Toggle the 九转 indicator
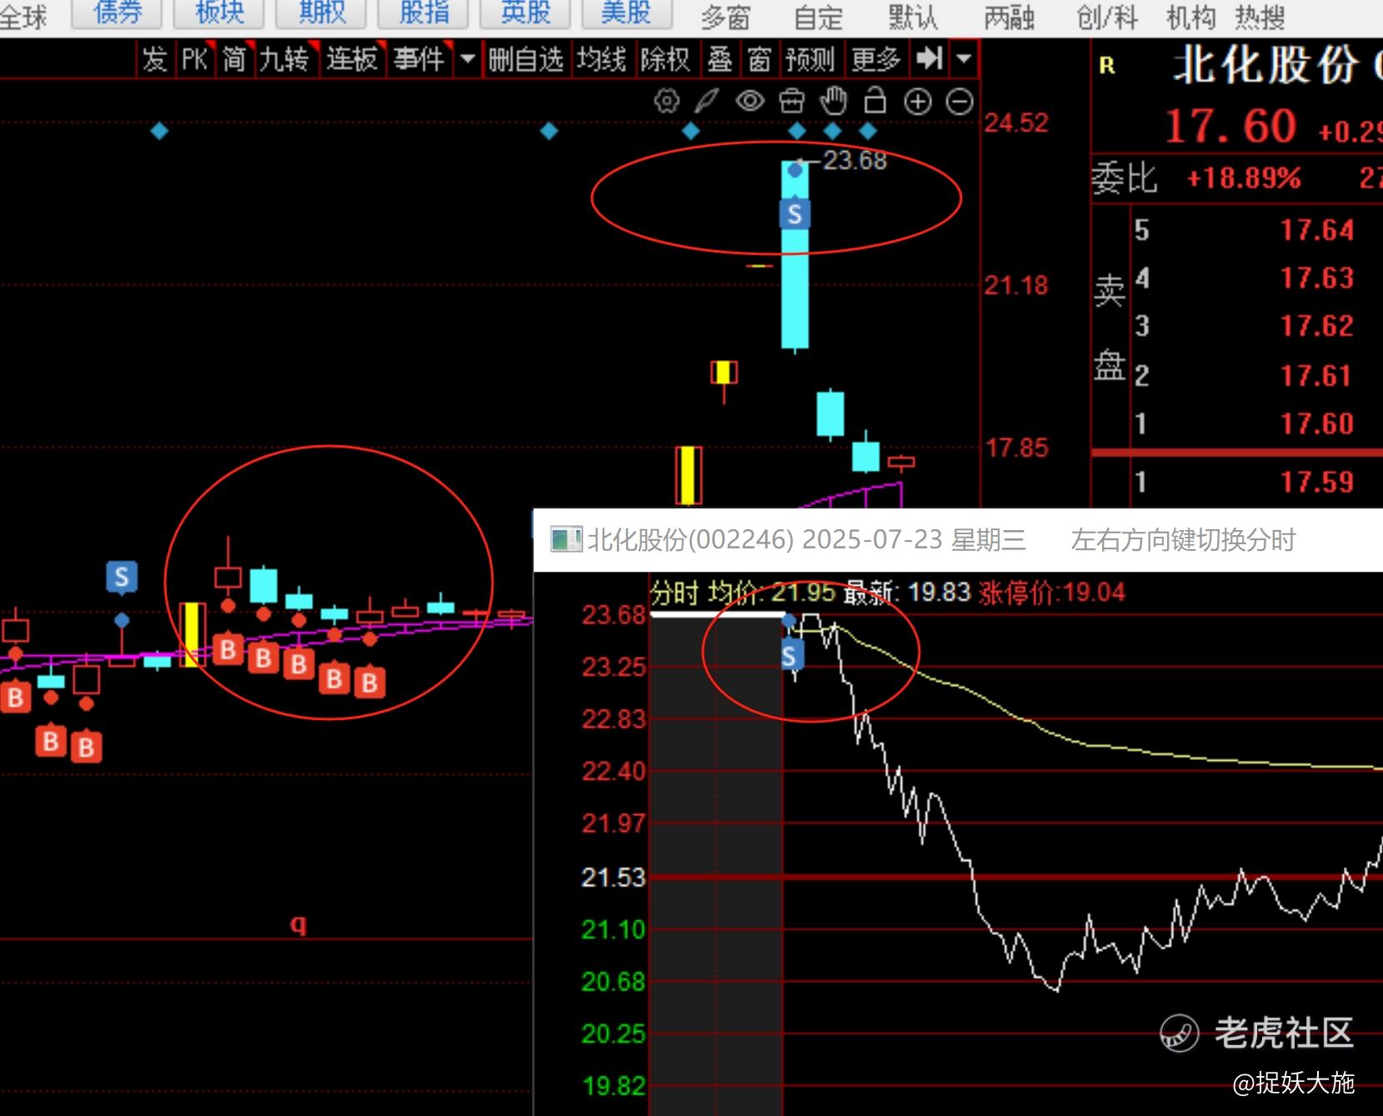Screen dimensions: 1383x1116 [x=284, y=59]
